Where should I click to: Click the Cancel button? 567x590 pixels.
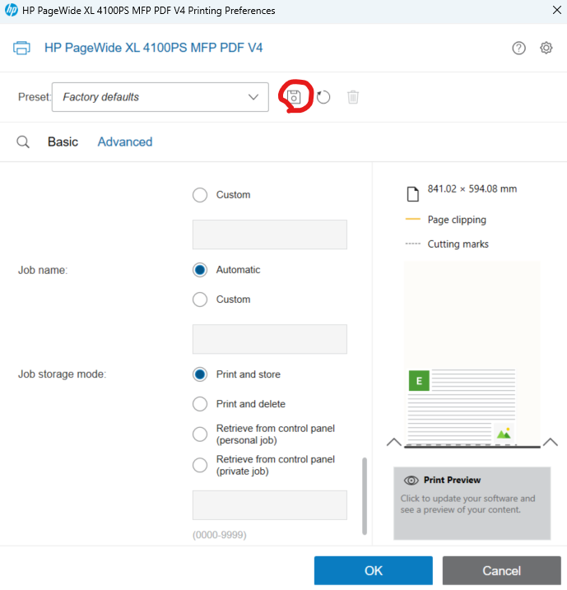(x=501, y=570)
